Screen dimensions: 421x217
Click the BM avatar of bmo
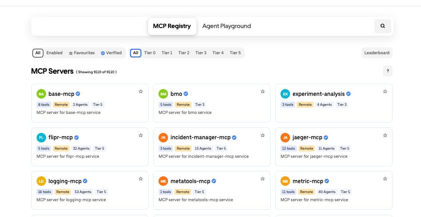pos(163,94)
